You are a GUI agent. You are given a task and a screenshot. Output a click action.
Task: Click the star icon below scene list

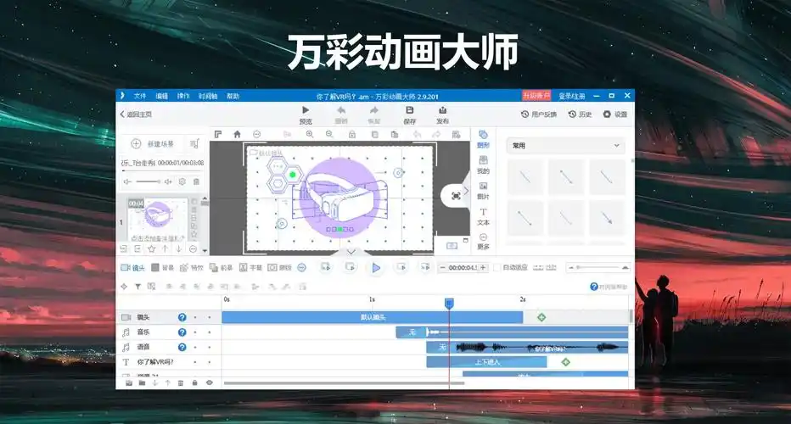click(151, 249)
